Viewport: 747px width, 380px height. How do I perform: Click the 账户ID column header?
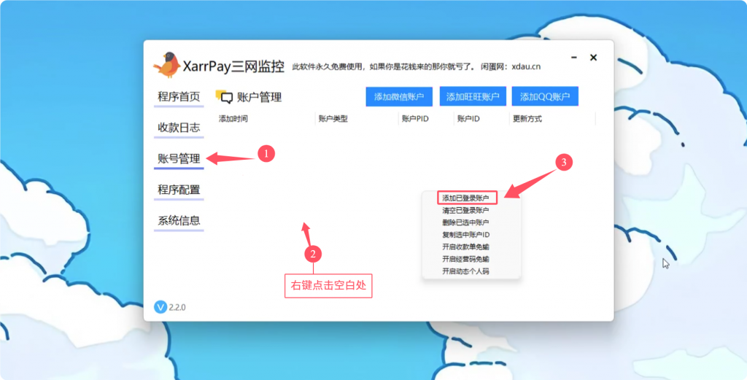[468, 119]
